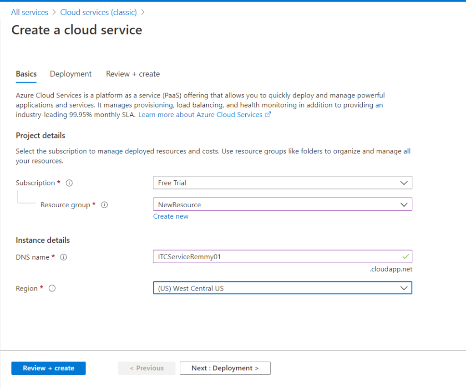Open the Resource group dropdown showing NewResource
Image resolution: width=466 pixels, height=388 pixels.
[x=282, y=204]
